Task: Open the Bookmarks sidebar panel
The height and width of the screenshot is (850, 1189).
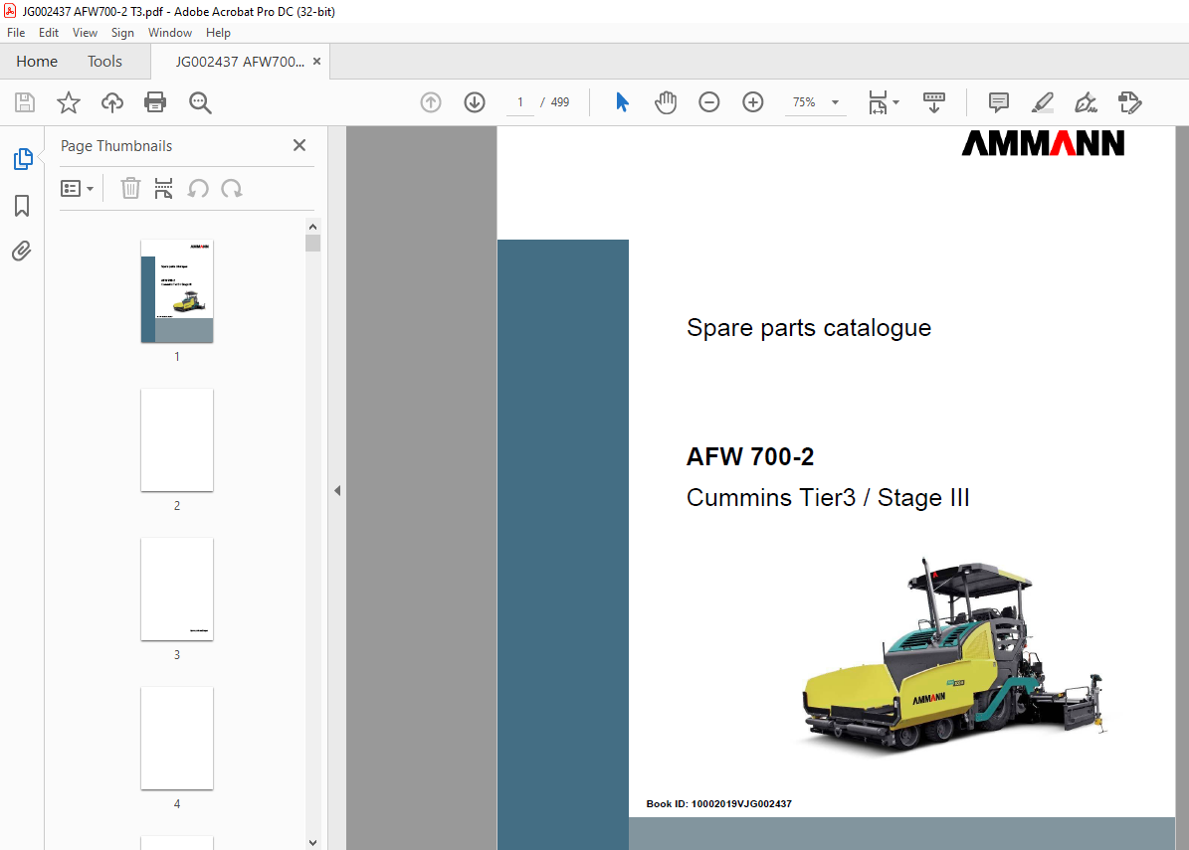Action: click(x=22, y=206)
